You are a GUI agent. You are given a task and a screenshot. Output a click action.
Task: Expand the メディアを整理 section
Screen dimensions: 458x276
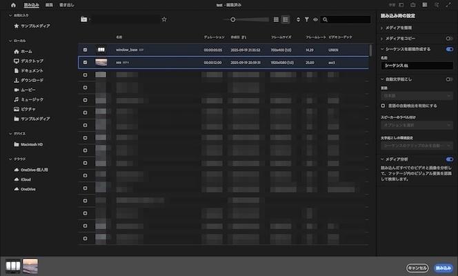tap(383, 27)
